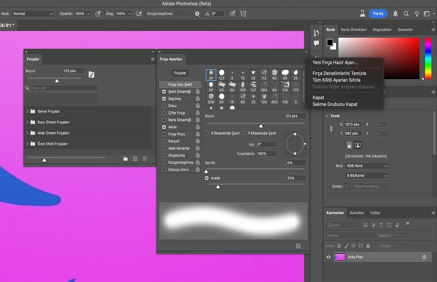Screen dimensions: 437x282
Task: Click the new brush group folder icon
Action: (x=125, y=159)
